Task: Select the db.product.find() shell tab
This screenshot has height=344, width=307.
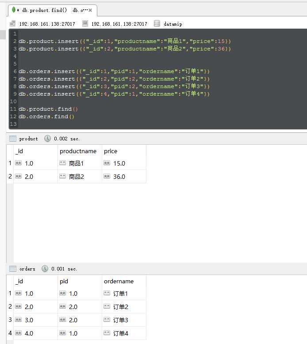Action: coord(53,10)
